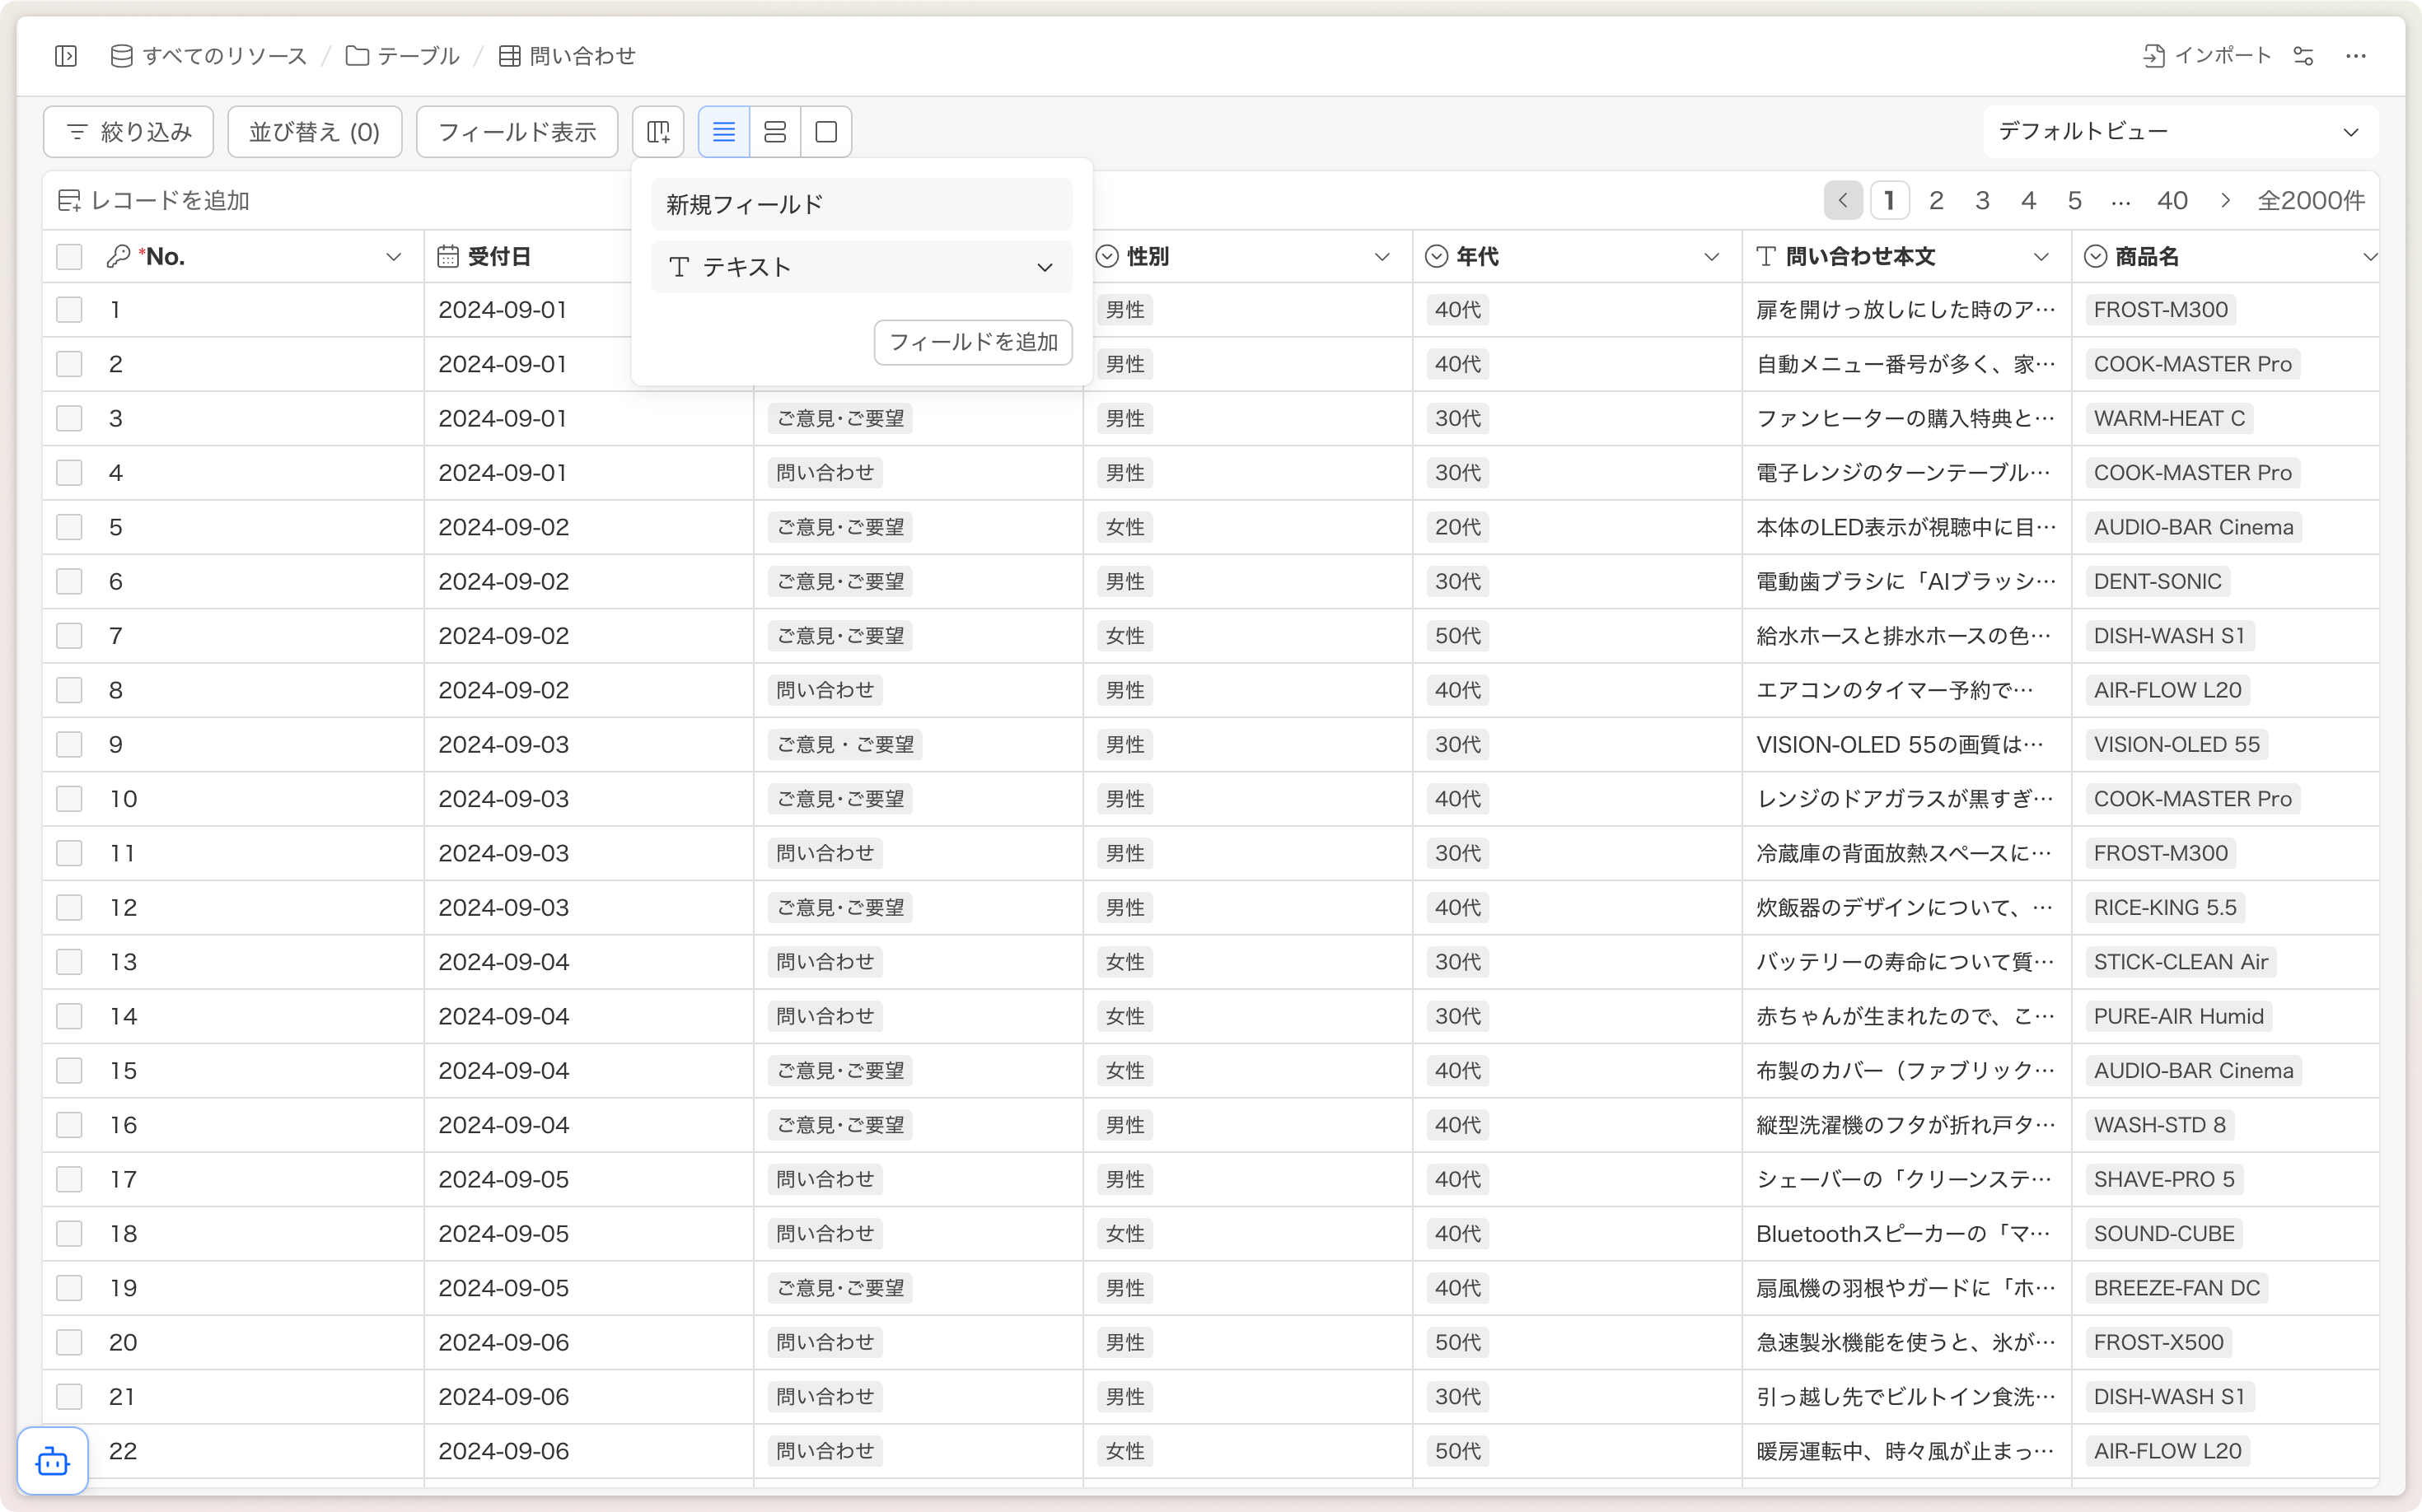This screenshot has width=2422, height=1512.
Task: Switch to single record card view icon
Action: tap(826, 132)
